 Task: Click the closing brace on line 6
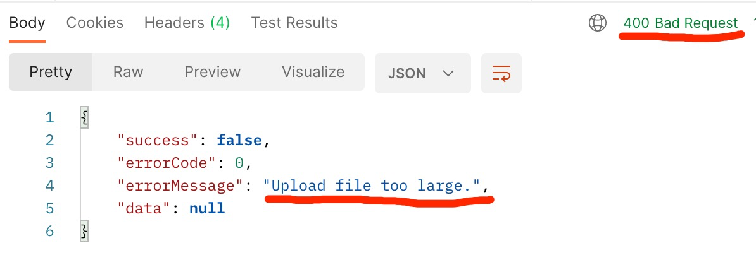click(x=84, y=231)
